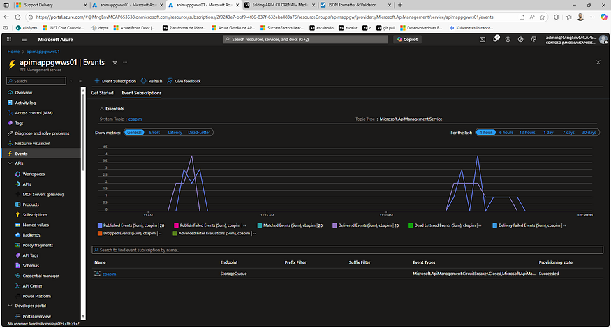
Task: Show Dead-Letter metrics
Action: click(199, 133)
